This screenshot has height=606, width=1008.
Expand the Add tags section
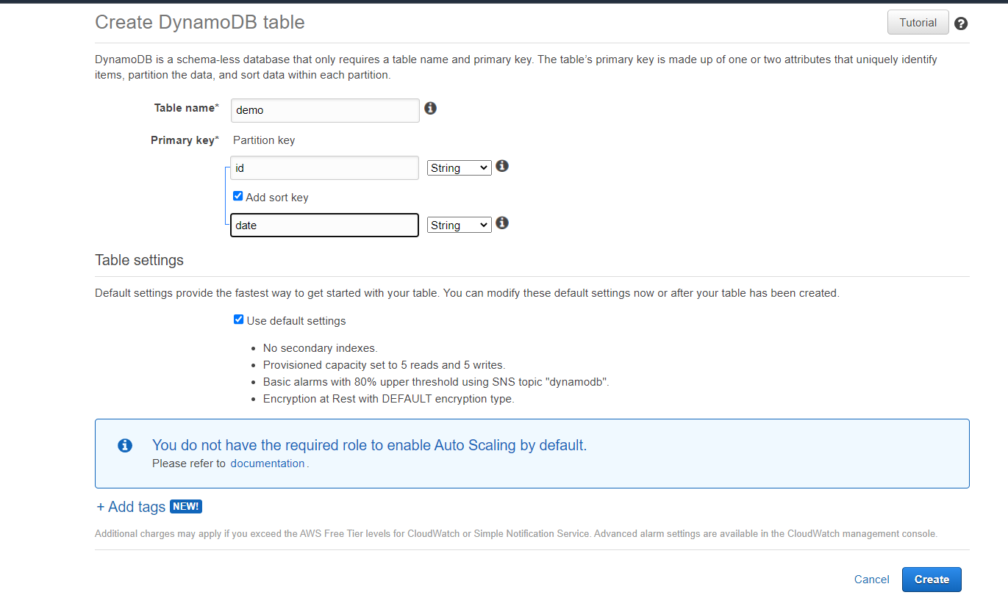pos(131,507)
